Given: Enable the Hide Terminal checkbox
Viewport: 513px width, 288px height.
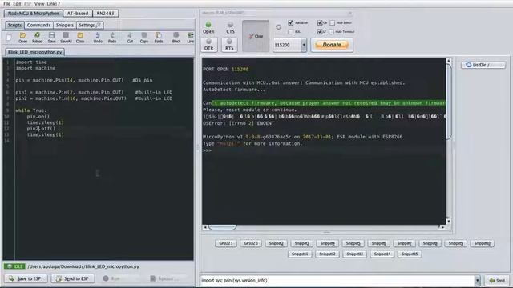Looking at the screenshot, I should click(x=331, y=32).
